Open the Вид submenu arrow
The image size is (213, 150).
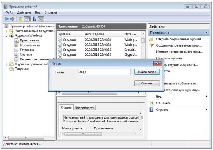[x=206, y=97]
